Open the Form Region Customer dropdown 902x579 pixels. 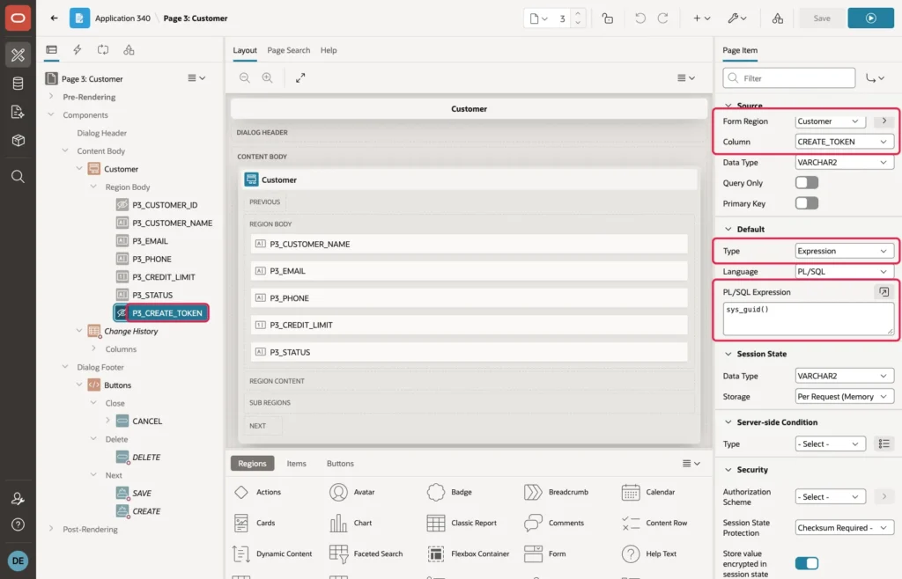tap(831, 121)
